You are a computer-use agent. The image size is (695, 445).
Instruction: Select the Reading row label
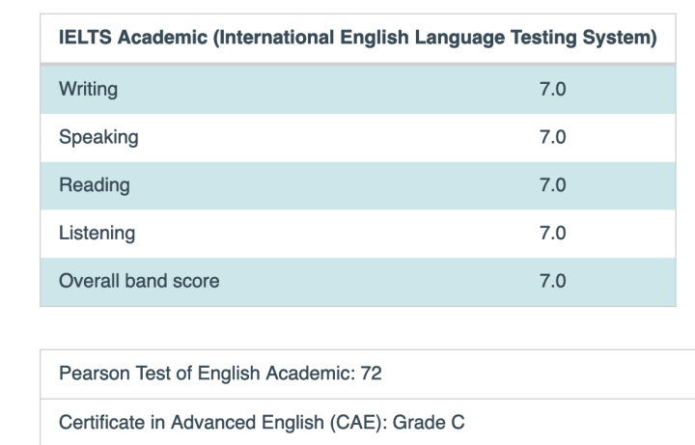[x=95, y=185]
